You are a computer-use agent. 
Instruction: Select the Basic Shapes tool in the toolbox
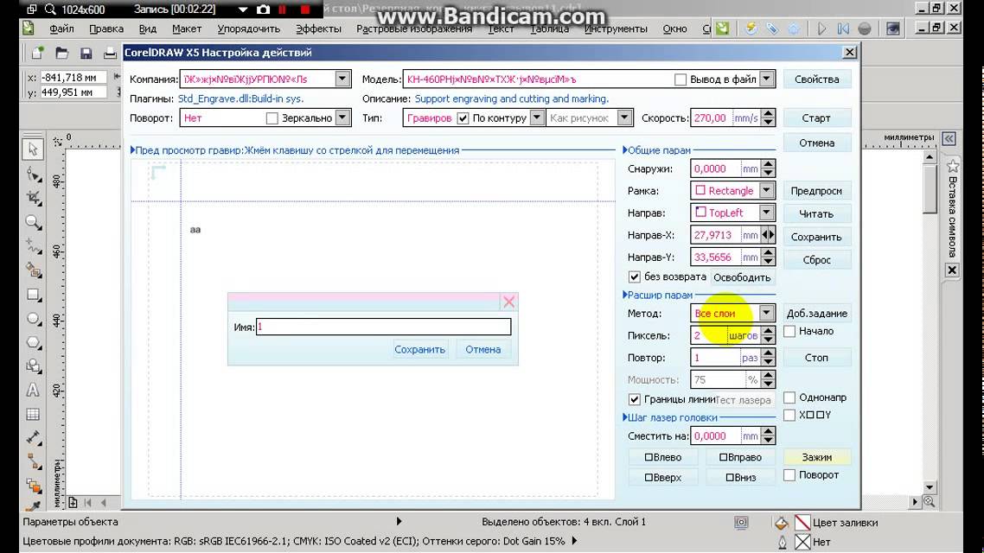point(33,366)
